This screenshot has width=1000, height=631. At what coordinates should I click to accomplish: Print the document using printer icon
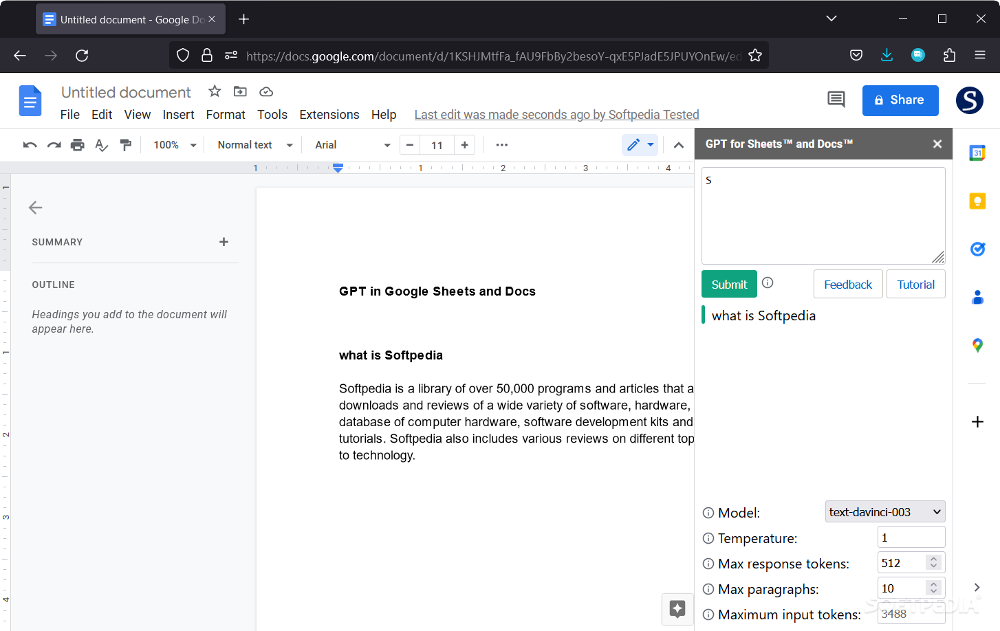tap(78, 145)
